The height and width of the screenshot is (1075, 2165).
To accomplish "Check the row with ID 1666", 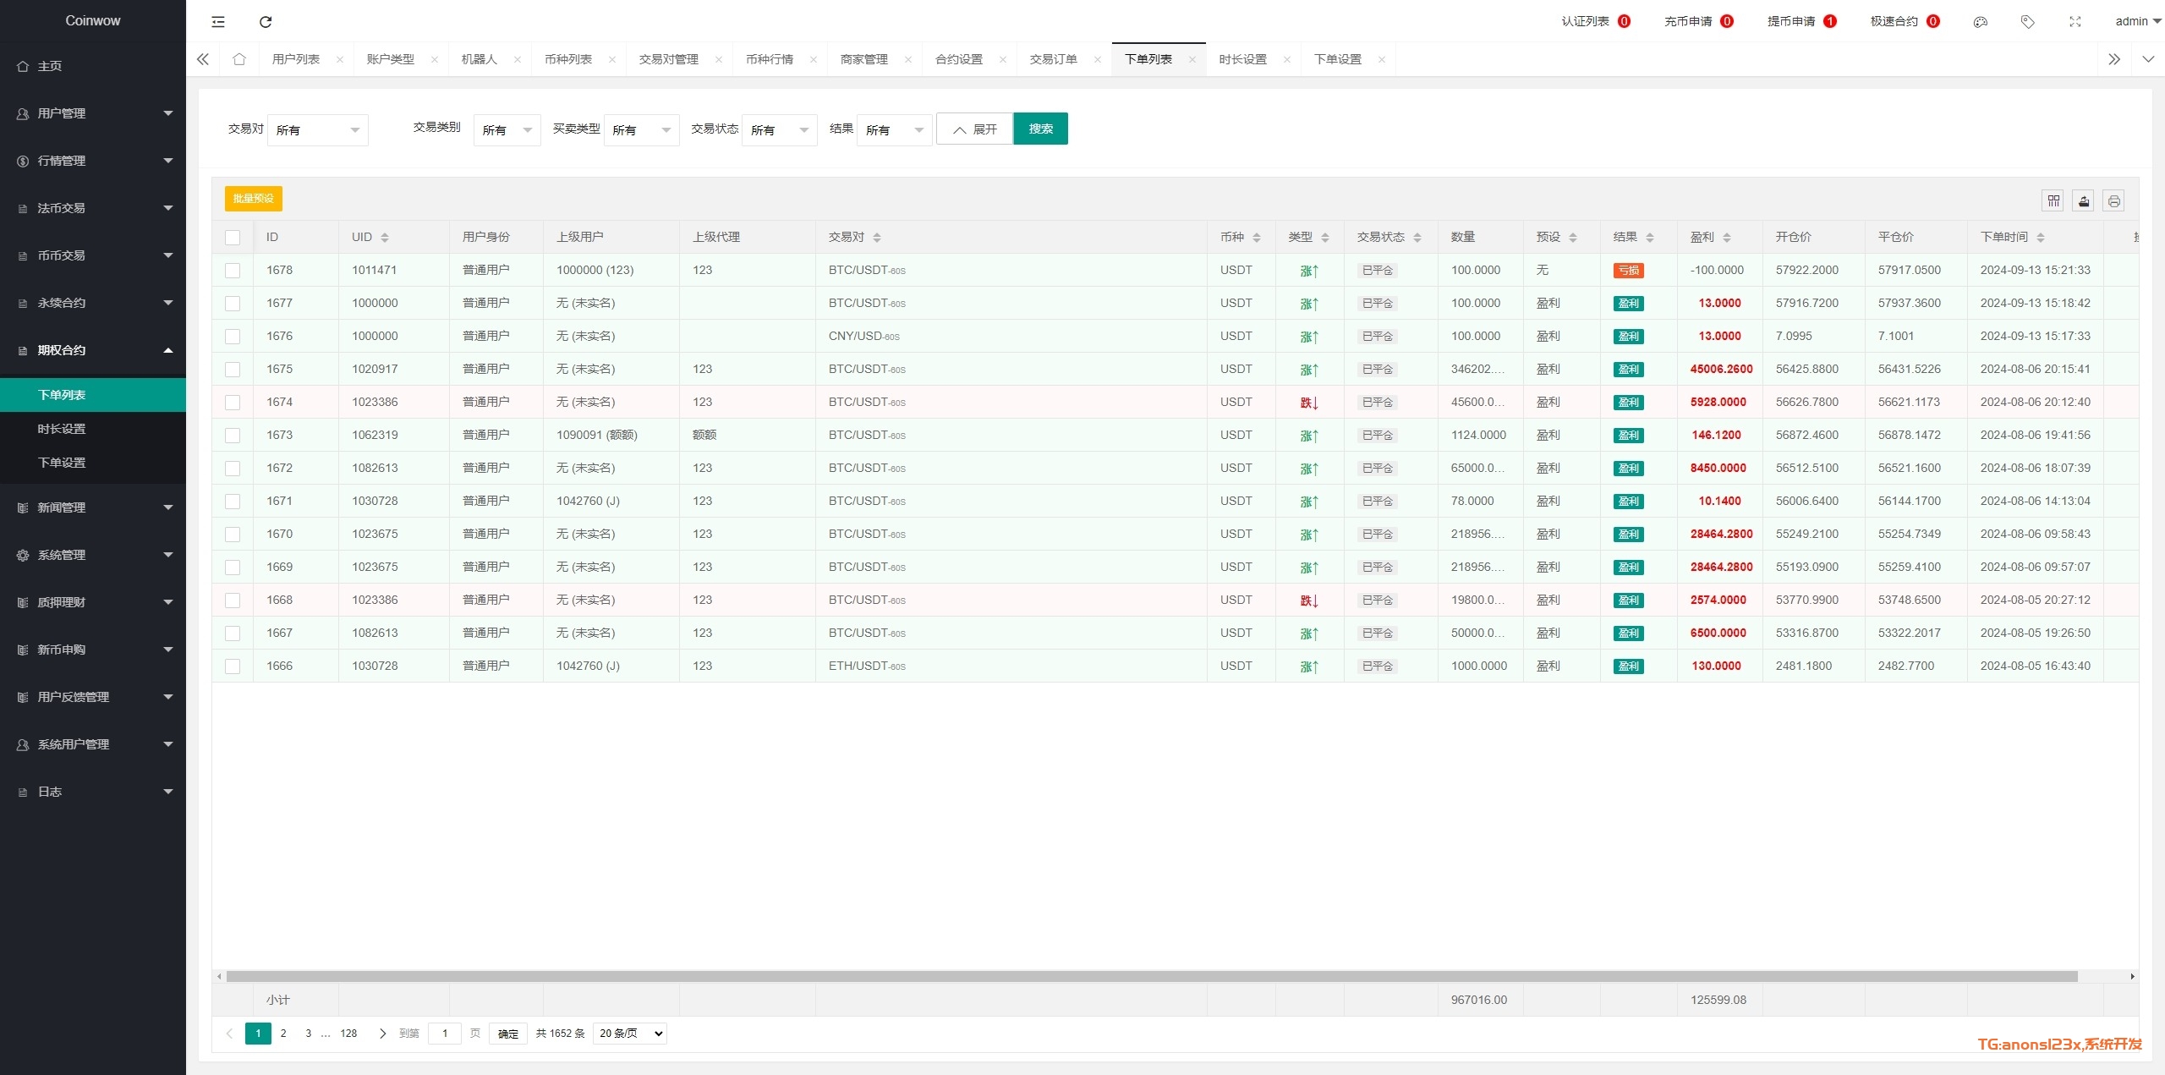I will pos(233,666).
